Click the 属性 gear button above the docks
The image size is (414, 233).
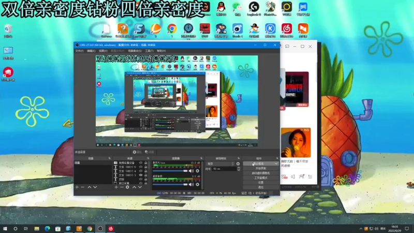(x=137, y=152)
